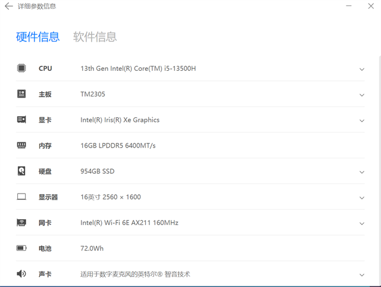Click the 72.0Wh battery value
The width and height of the screenshot is (381, 287).
tap(92, 248)
